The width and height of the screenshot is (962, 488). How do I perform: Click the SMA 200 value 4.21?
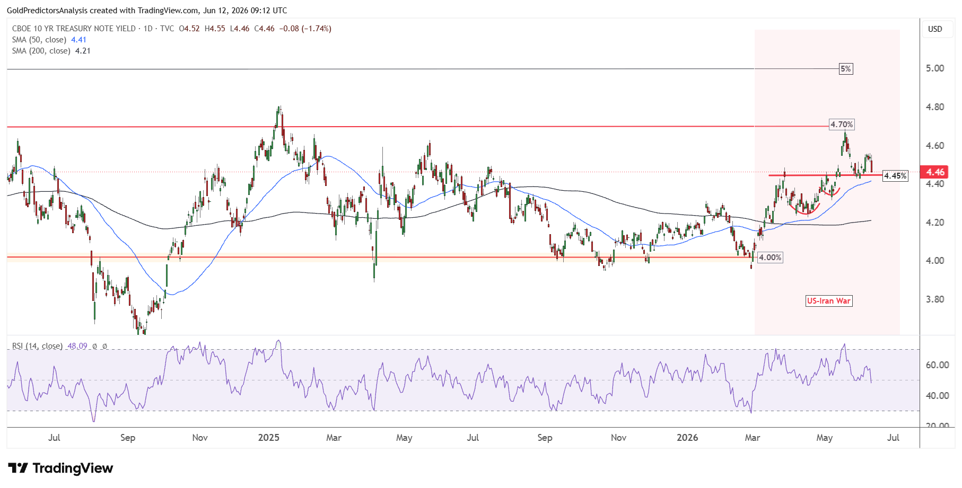tap(83, 51)
